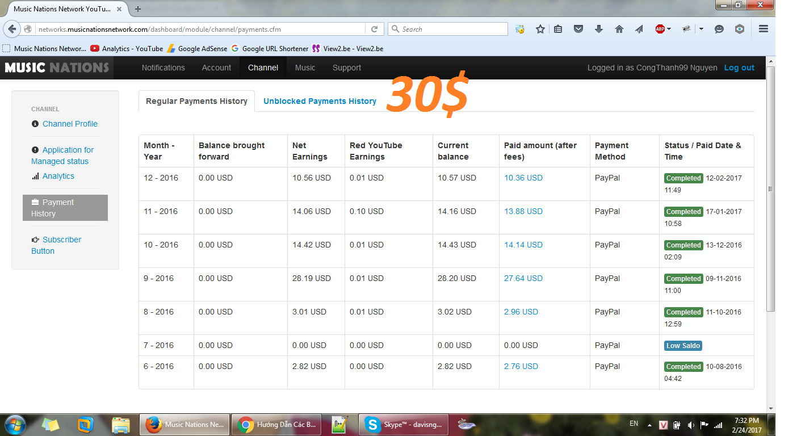Open Google URL Shortener bookmark
Image resolution: width=797 pixels, height=436 pixels.
click(x=270, y=49)
